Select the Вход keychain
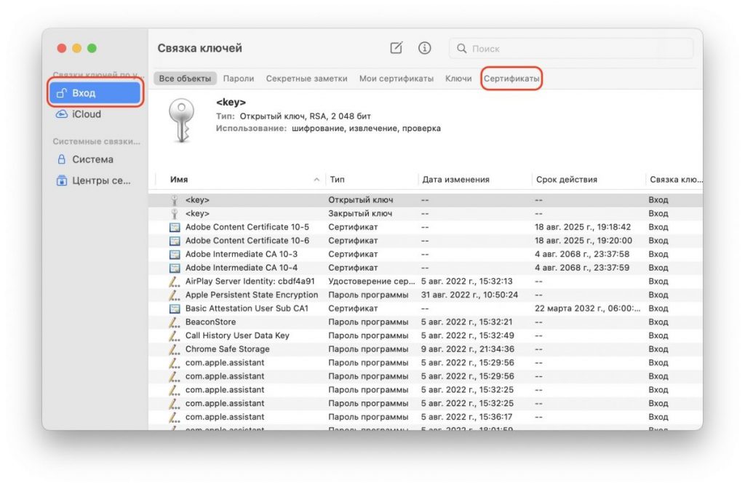The image size is (745, 486). tap(95, 92)
